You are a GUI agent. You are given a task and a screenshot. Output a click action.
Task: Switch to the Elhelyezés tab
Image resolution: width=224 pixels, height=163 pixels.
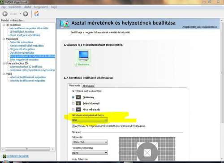(88, 86)
